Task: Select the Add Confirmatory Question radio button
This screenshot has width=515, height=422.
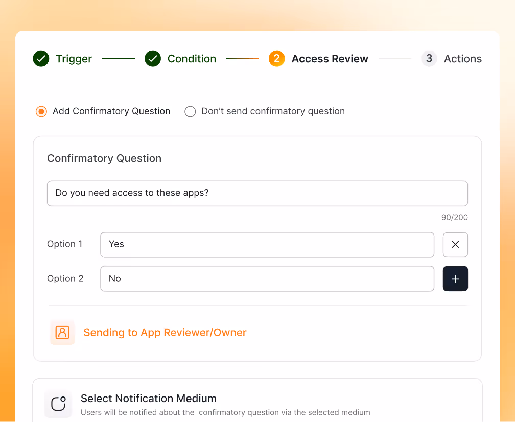Action: (x=41, y=111)
